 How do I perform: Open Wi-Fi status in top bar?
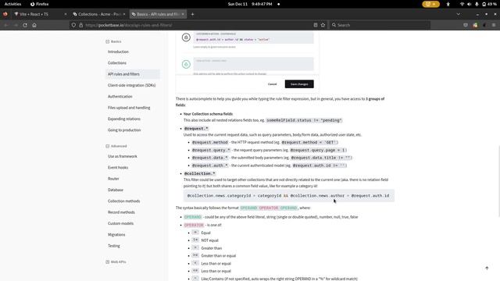click(462, 4)
